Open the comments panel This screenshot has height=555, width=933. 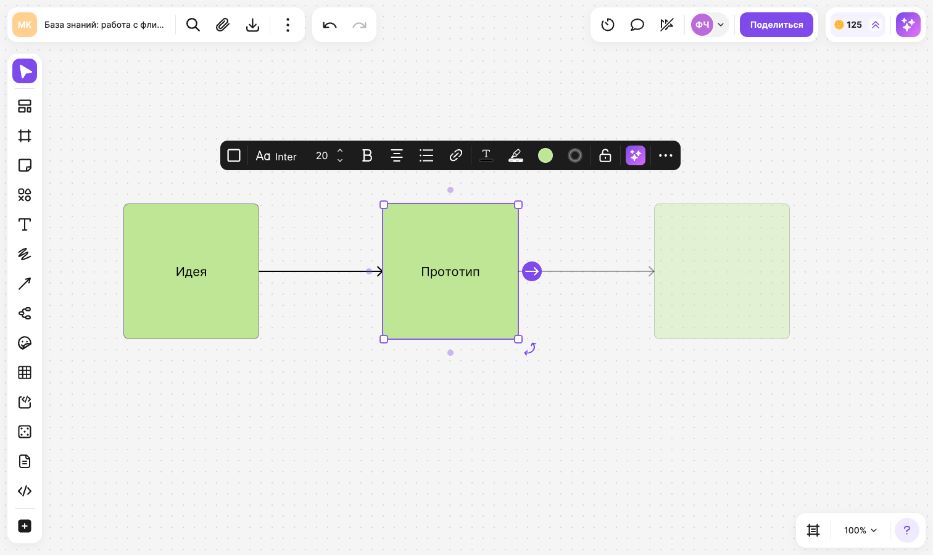pyautogui.click(x=637, y=25)
